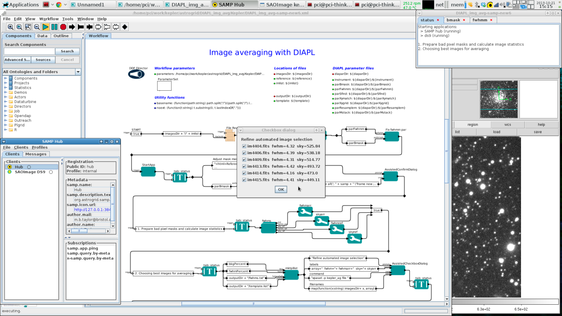562x316 pixels.
Task: Confirm the image selection with OK
Action: [x=281, y=189]
